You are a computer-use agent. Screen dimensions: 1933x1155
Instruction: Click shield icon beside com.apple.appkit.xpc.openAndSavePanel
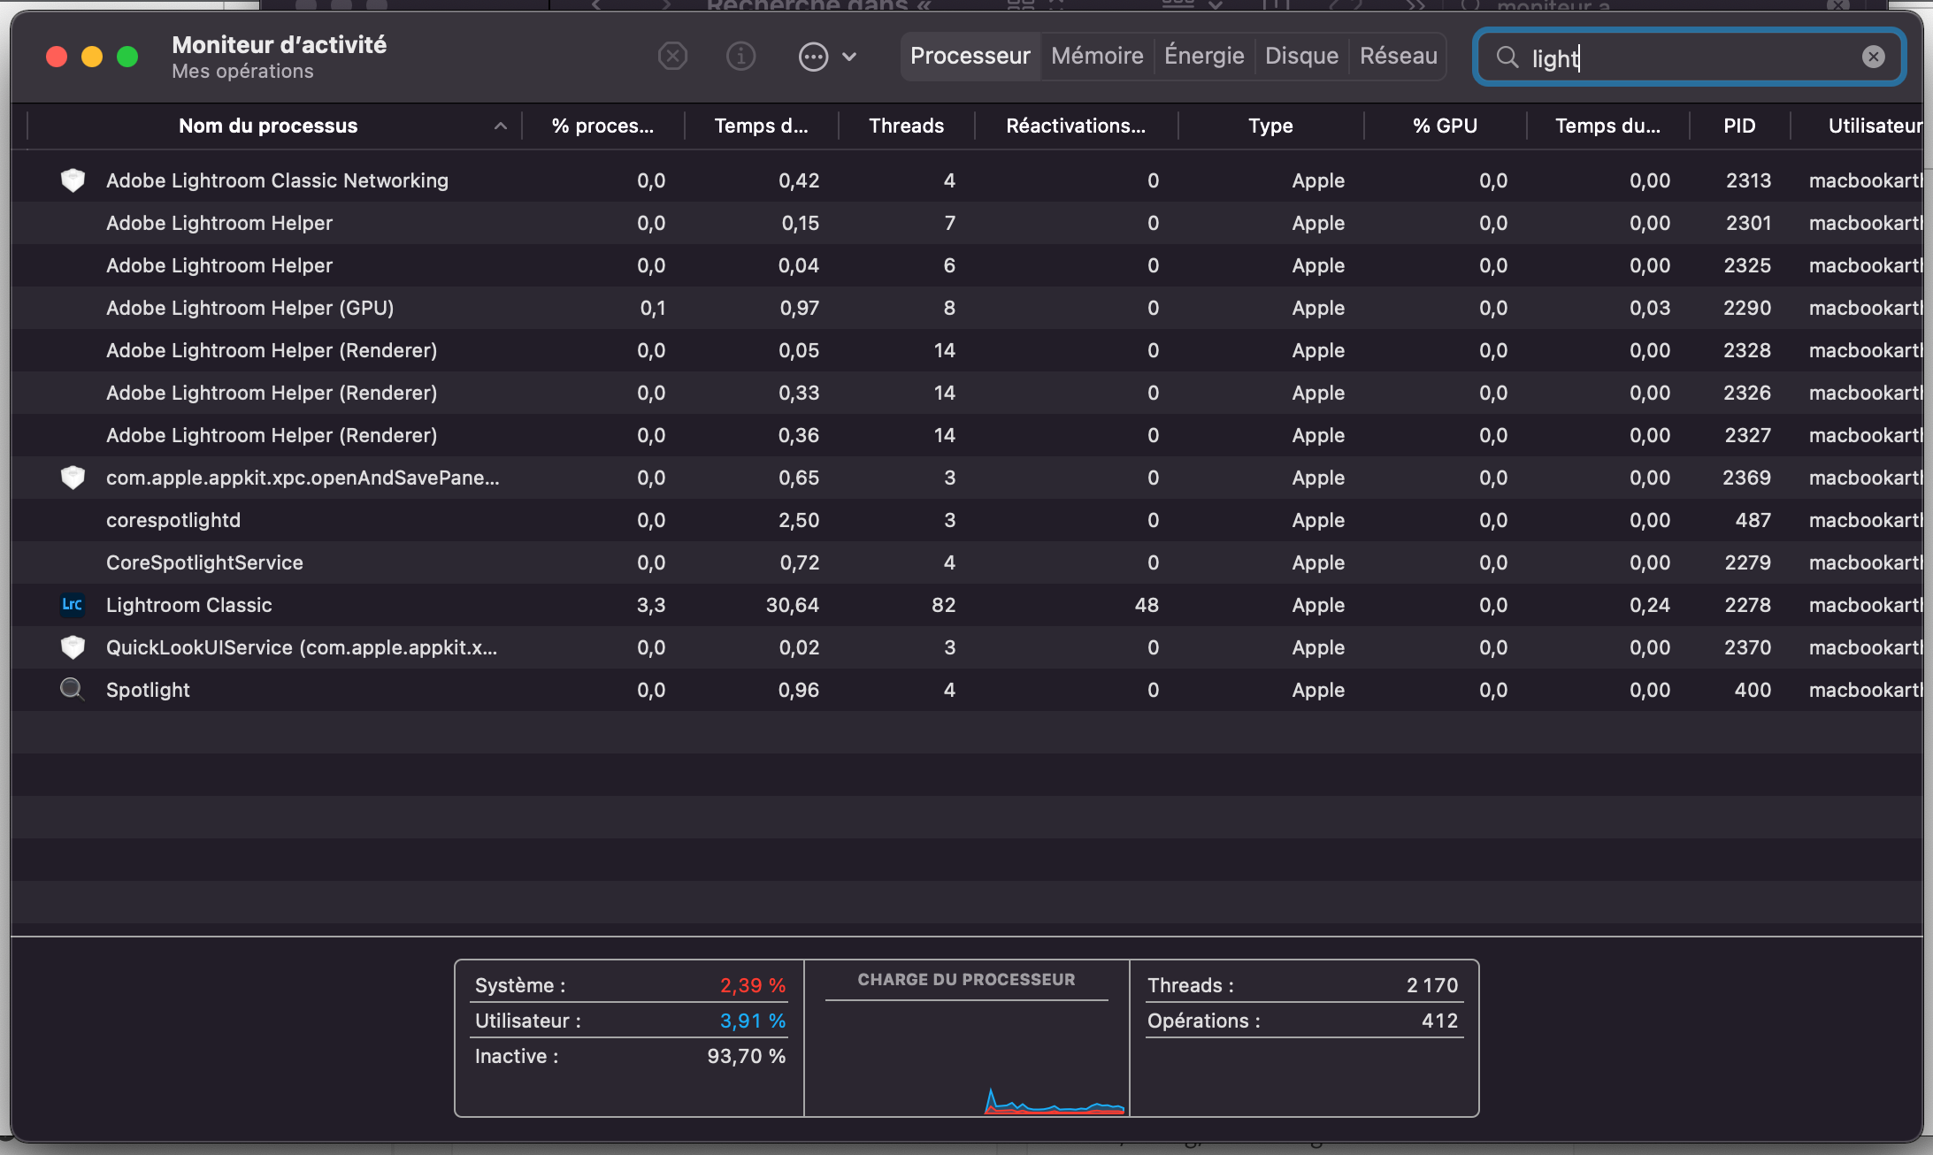[73, 478]
